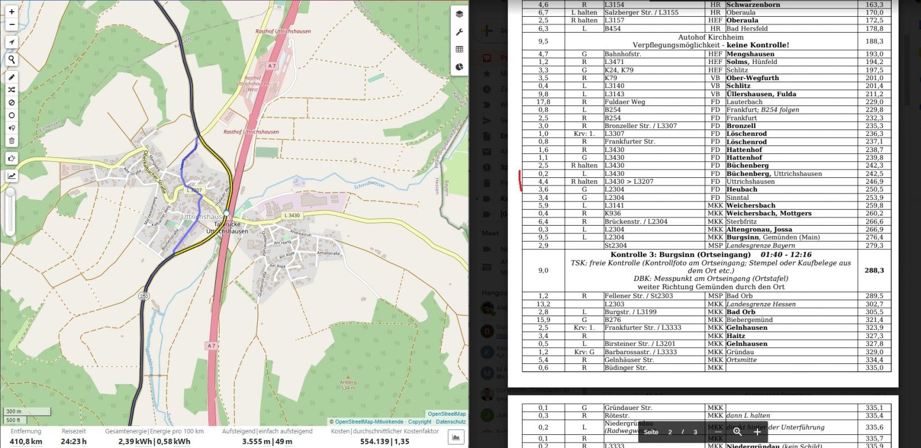Click the PDF zoom in plus button
921x448 pixels.
pyautogui.click(x=757, y=432)
